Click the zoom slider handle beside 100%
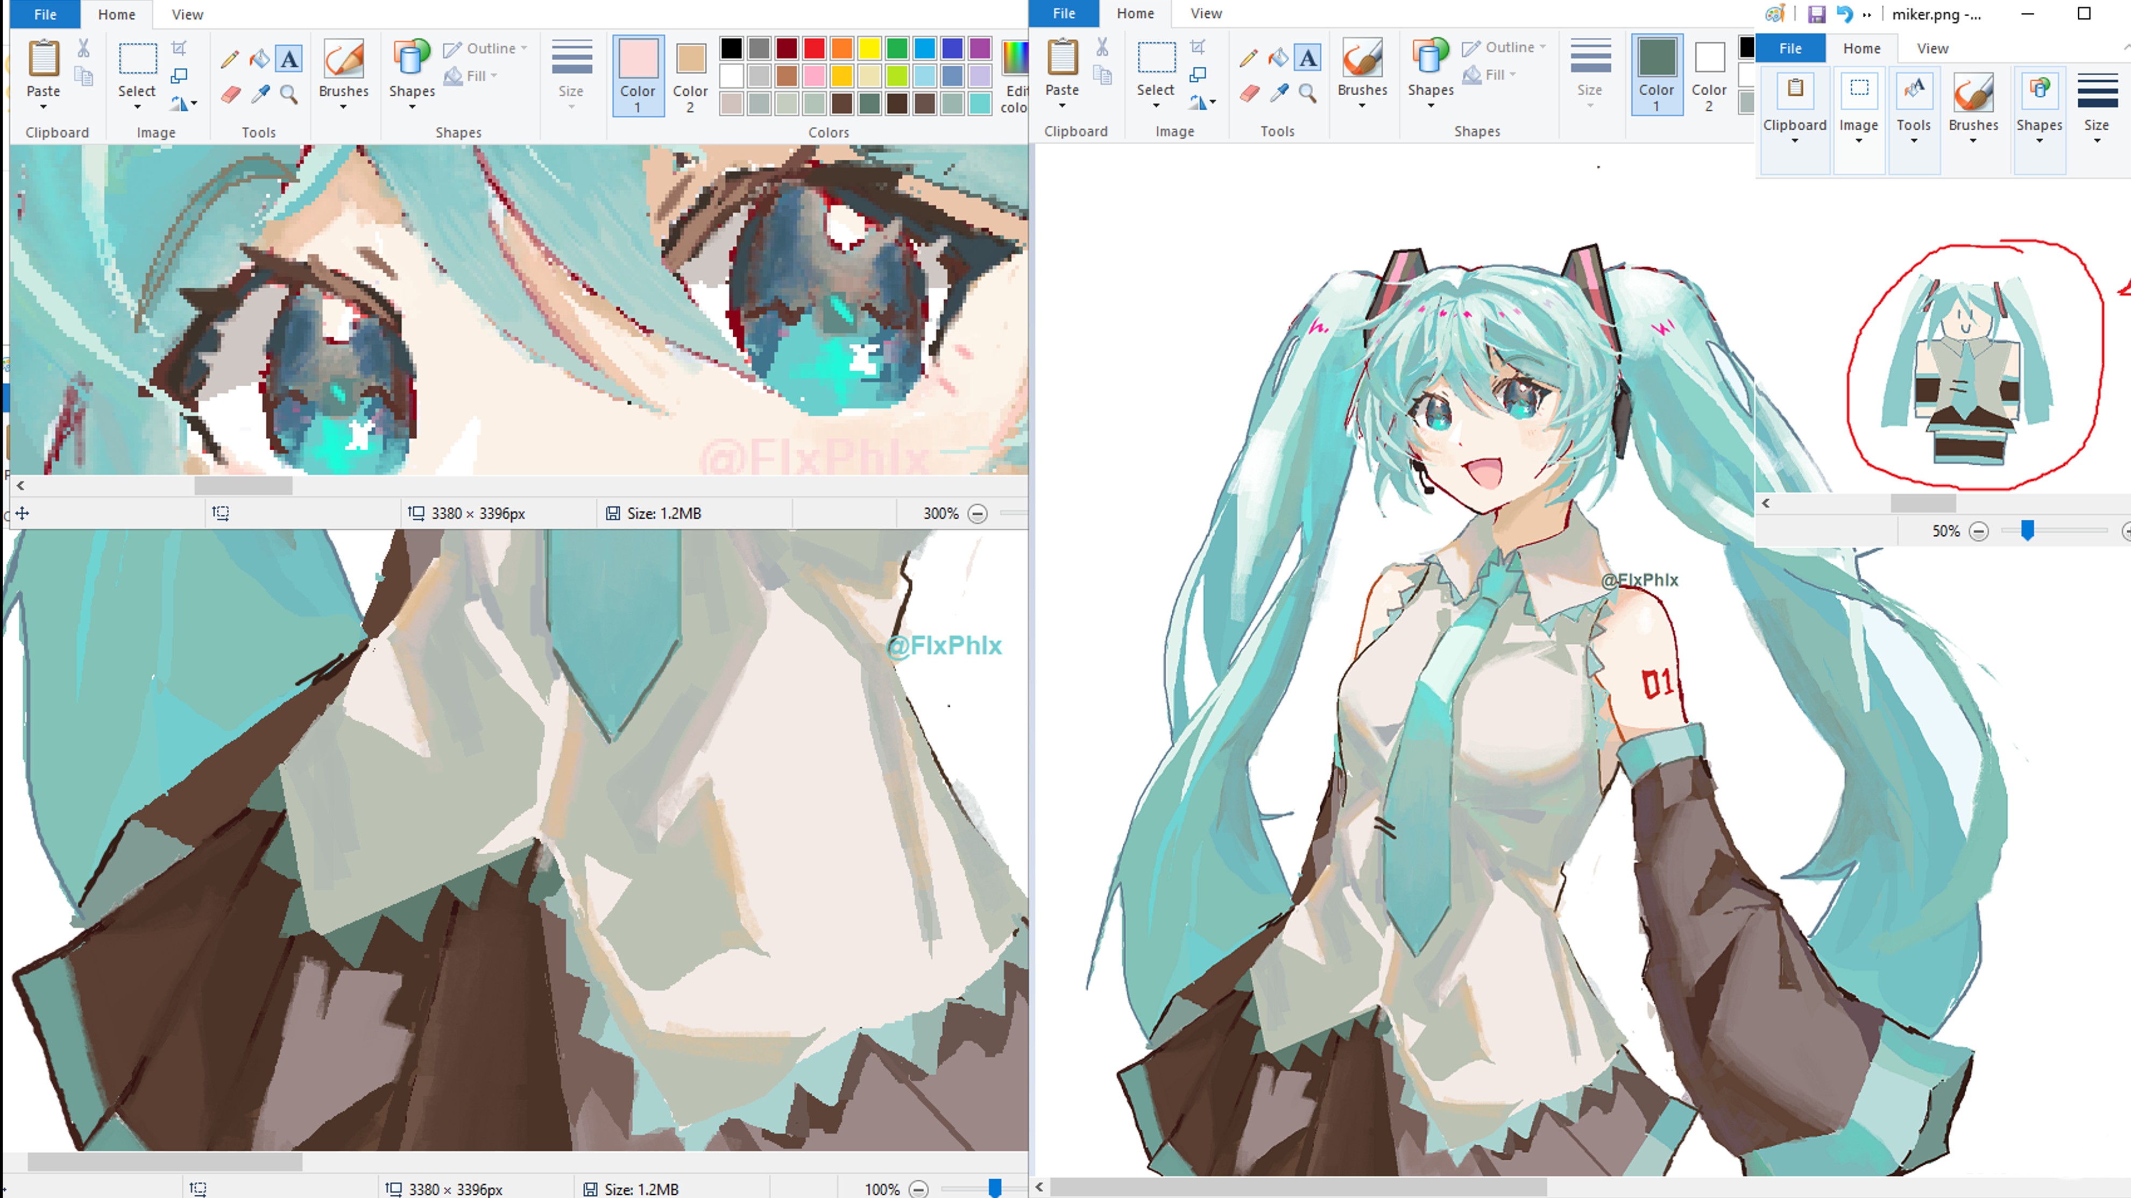 [994, 1188]
